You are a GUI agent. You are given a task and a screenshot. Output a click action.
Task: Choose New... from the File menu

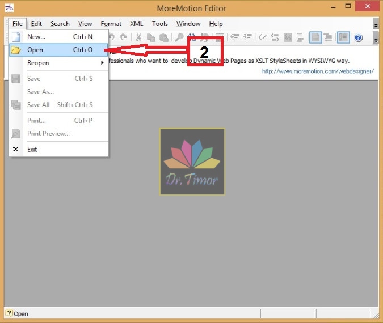click(x=58, y=37)
